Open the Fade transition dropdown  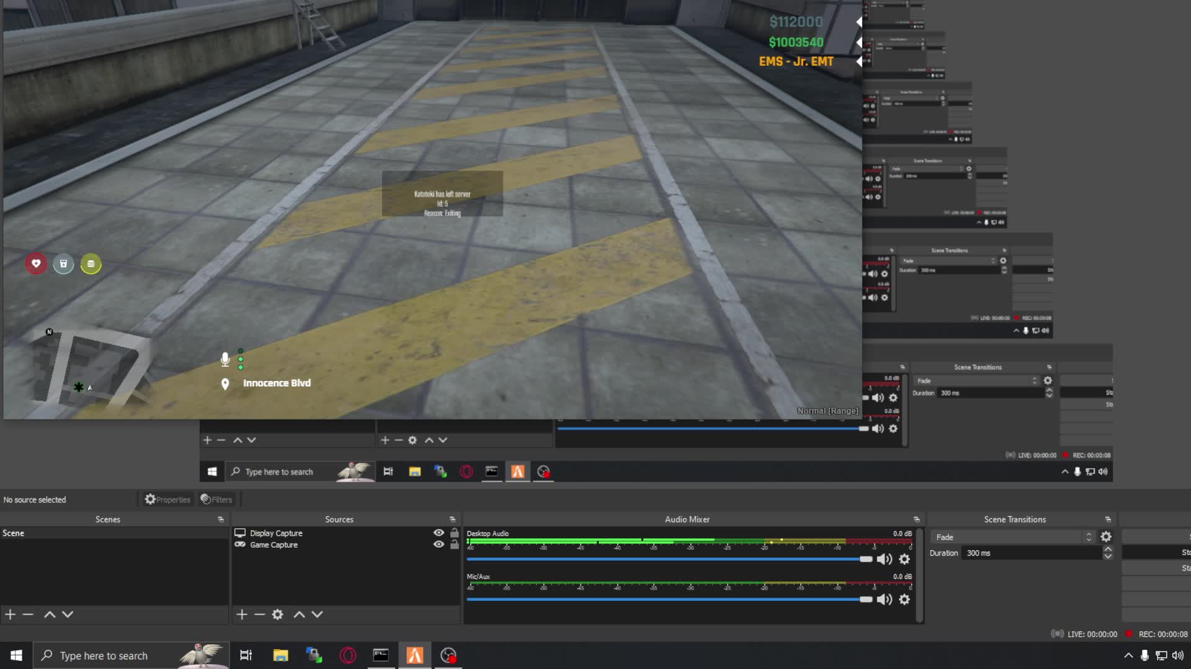[x=1011, y=536]
